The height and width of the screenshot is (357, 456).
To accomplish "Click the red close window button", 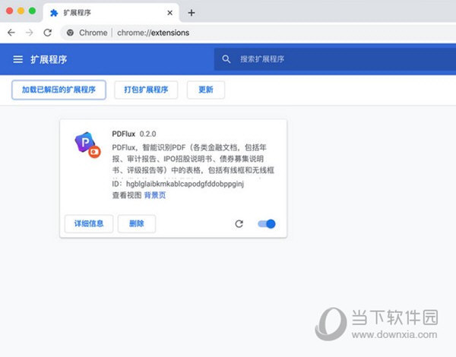I will point(9,11).
